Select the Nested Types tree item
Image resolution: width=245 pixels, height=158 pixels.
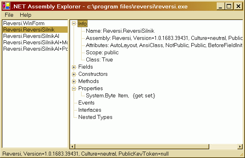coord(95,117)
